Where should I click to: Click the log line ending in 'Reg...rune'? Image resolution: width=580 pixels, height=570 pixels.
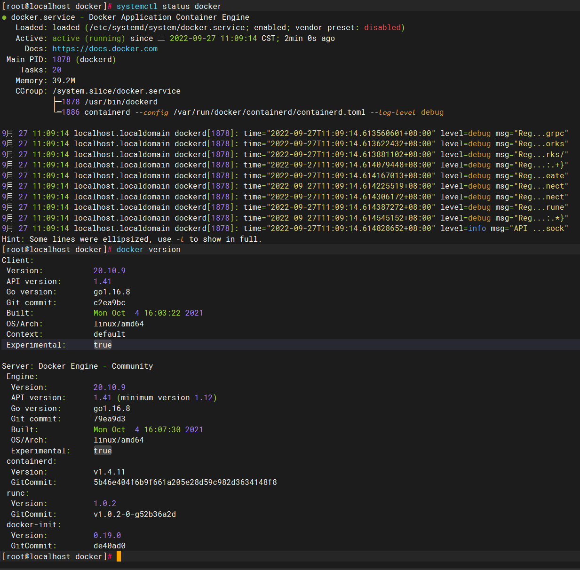285,207
